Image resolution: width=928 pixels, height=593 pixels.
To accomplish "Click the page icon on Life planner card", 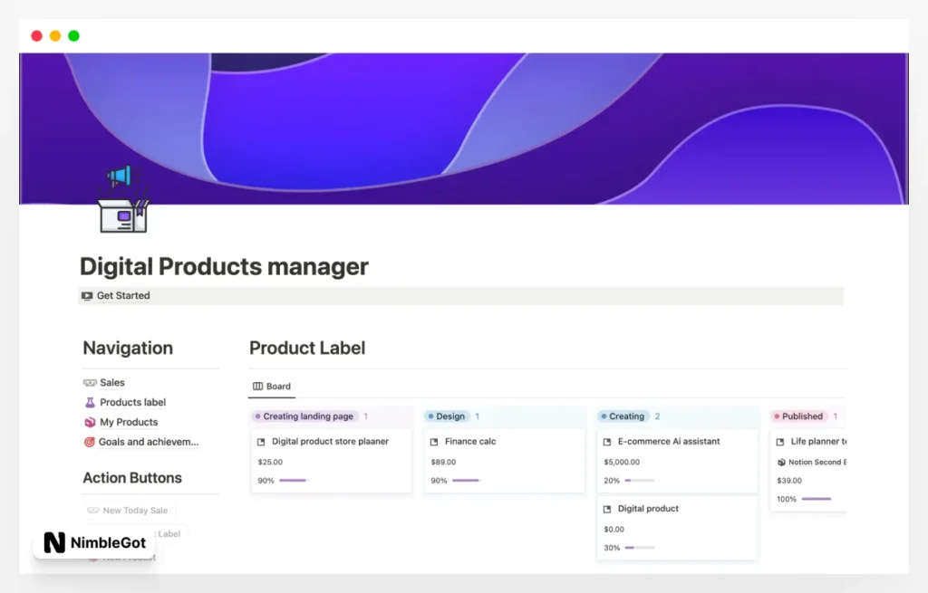I will [780, 442].
